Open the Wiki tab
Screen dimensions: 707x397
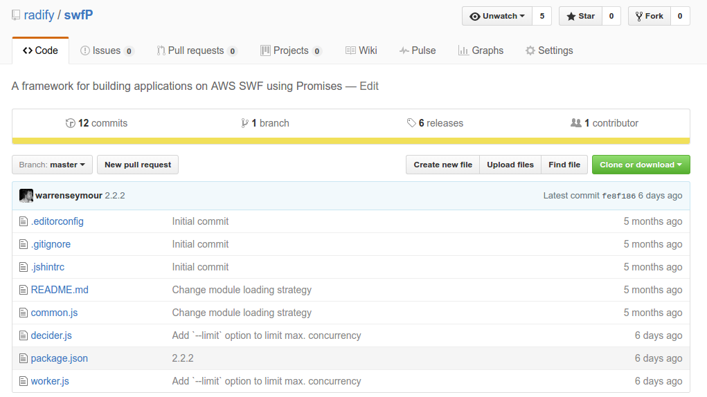[x=361, y=50]
